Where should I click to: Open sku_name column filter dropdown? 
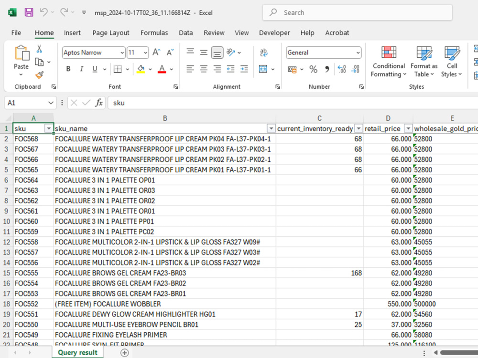coord(271,128)
